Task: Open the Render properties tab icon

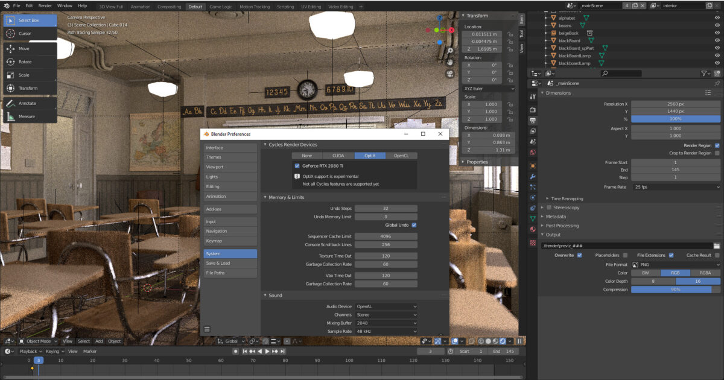Action: pyautogui.click(x=533, y=110)
